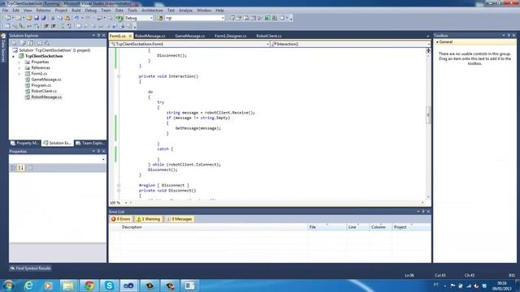Expand the References folder node
The height and width of the screenshot is (292, 520).
coord(19,68)
